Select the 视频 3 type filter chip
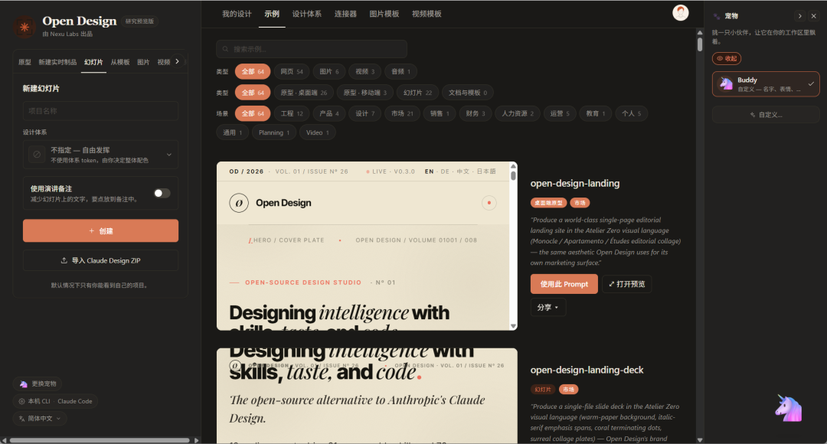 (365, 72)
